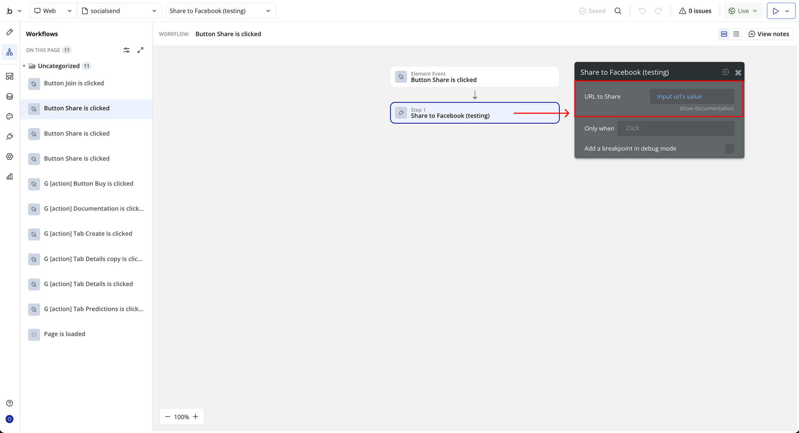Check Add a breakpoint in debug mode
799x433 pixels.
coord(729,149)
